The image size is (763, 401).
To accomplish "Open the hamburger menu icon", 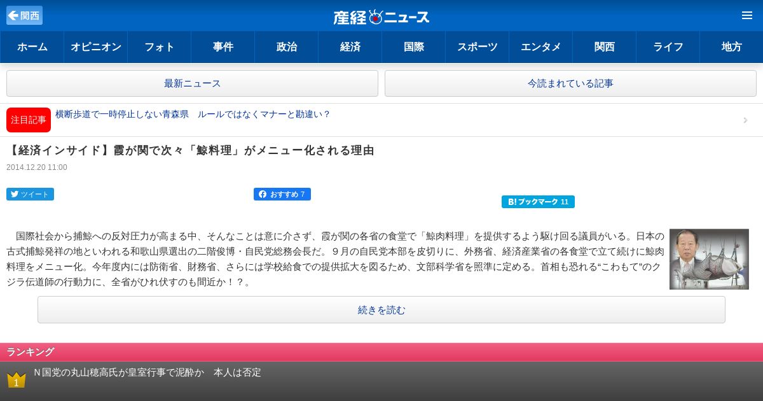I will [x=747, y=15].
